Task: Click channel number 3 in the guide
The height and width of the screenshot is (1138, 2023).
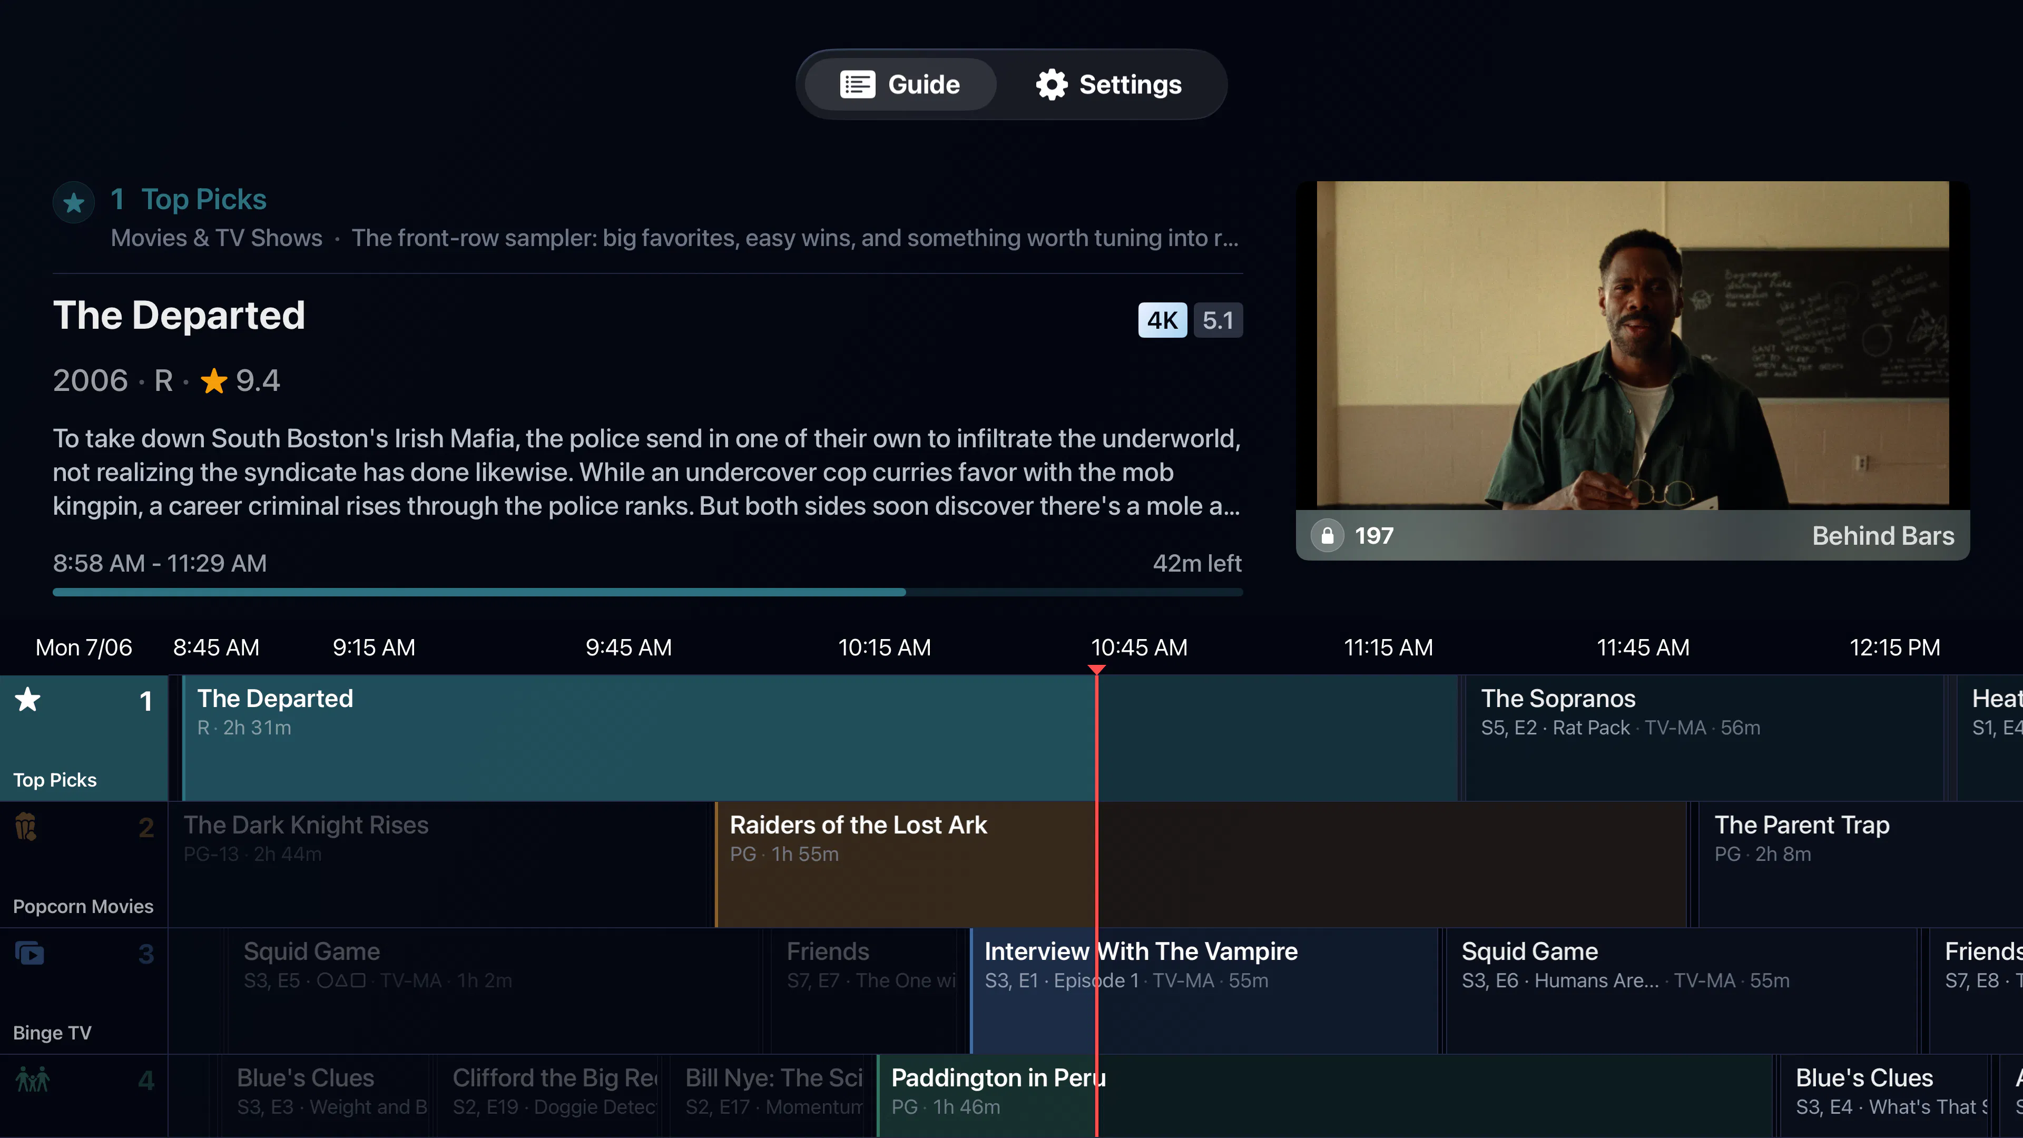Action: pyautogui.click(x=146, y=954)
